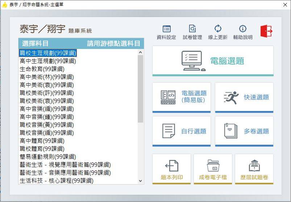This screenshot has height=202, width=291.
Task: Open 多卷選題 multi-paper selection
Action: point(244,131)
